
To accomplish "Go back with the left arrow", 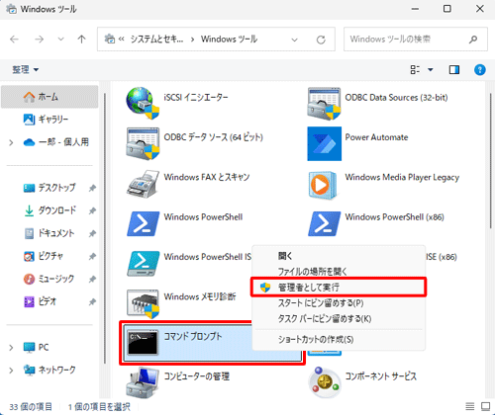I will click(14, 40).
